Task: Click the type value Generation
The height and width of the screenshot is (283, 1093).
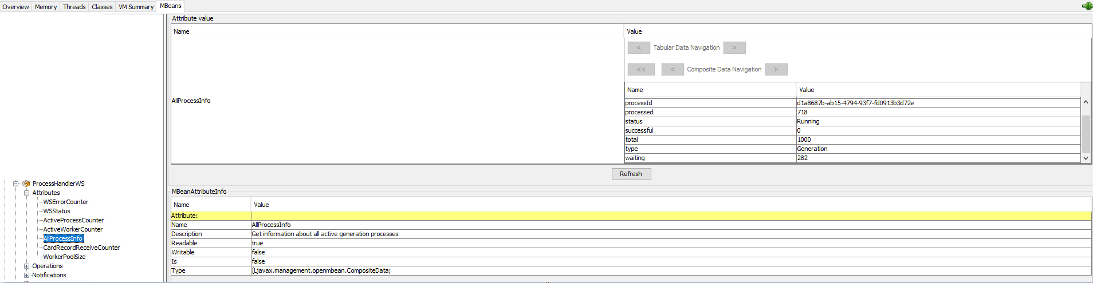Action: point(938,149)
